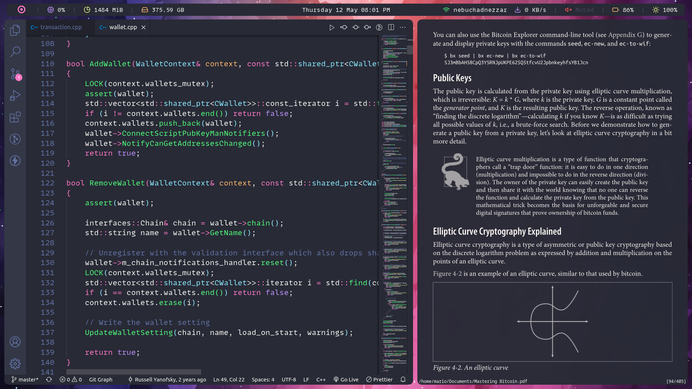Change language mode via C++ in status bar
Image resolution: width=692 pixels, height=389 pixels.
pos(321,380)
